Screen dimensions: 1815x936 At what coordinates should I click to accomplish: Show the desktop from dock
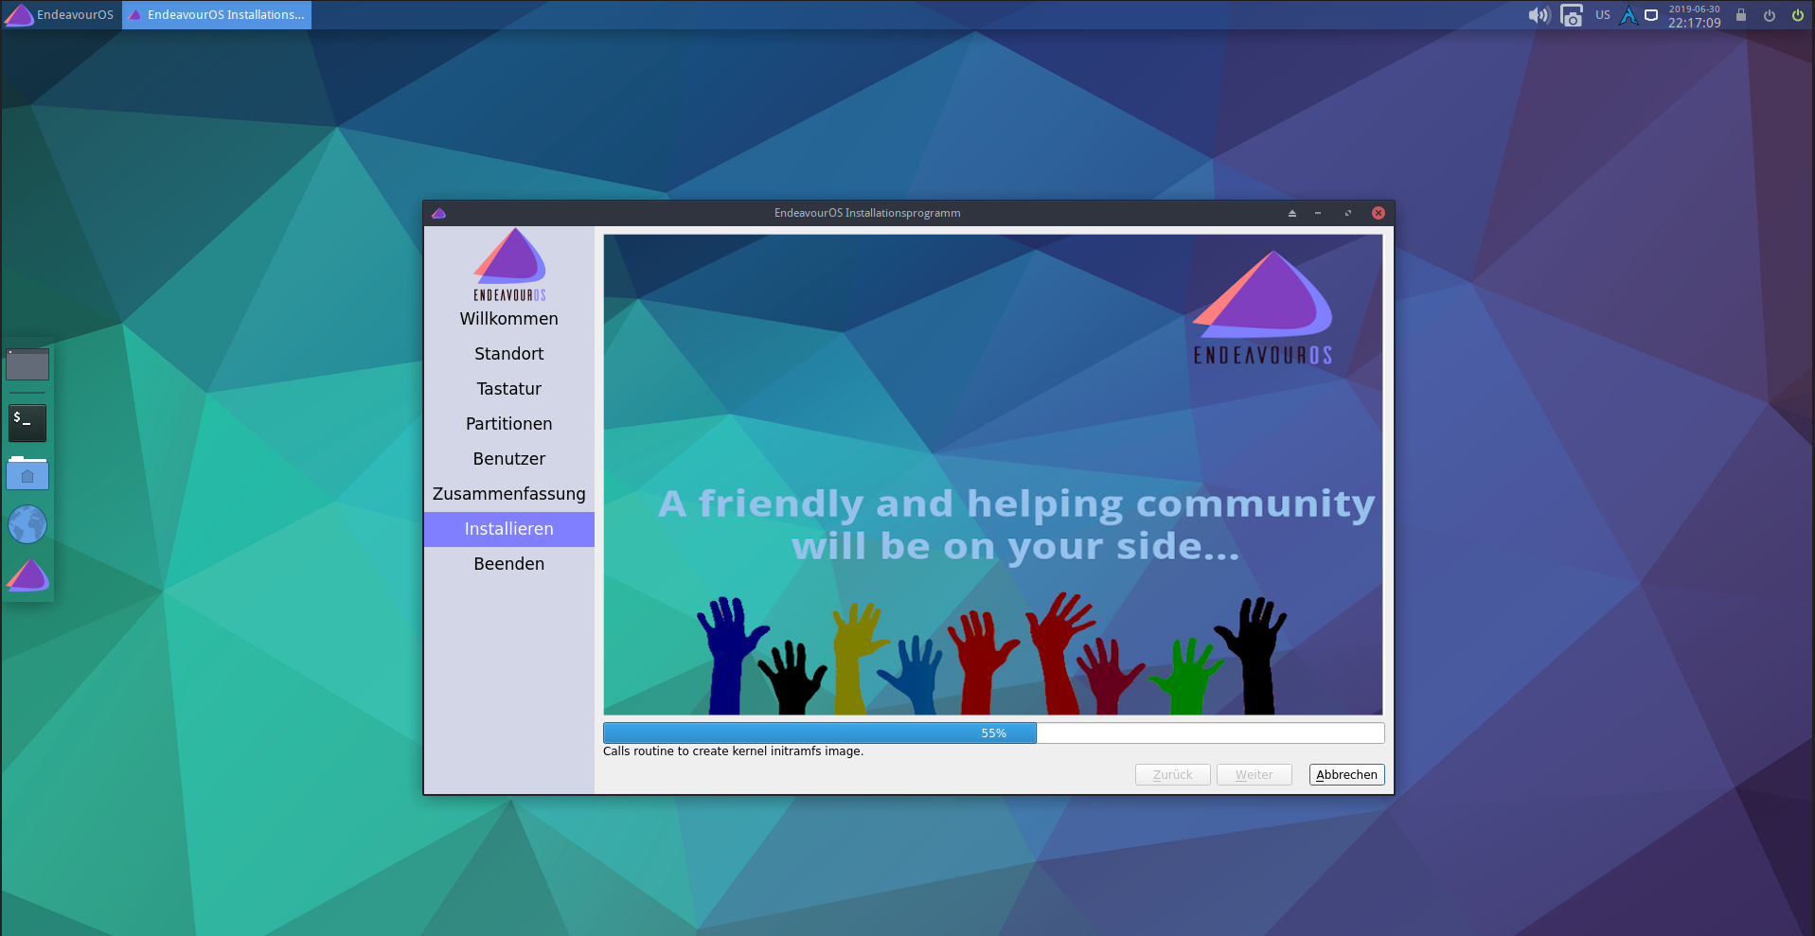(27, 364)
